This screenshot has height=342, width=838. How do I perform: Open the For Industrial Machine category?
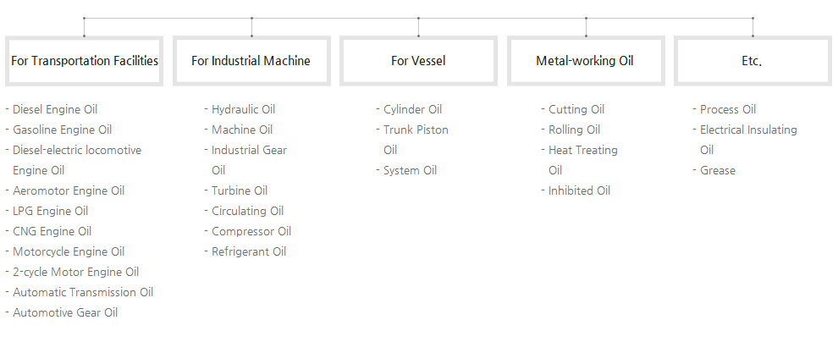(251, 61)
